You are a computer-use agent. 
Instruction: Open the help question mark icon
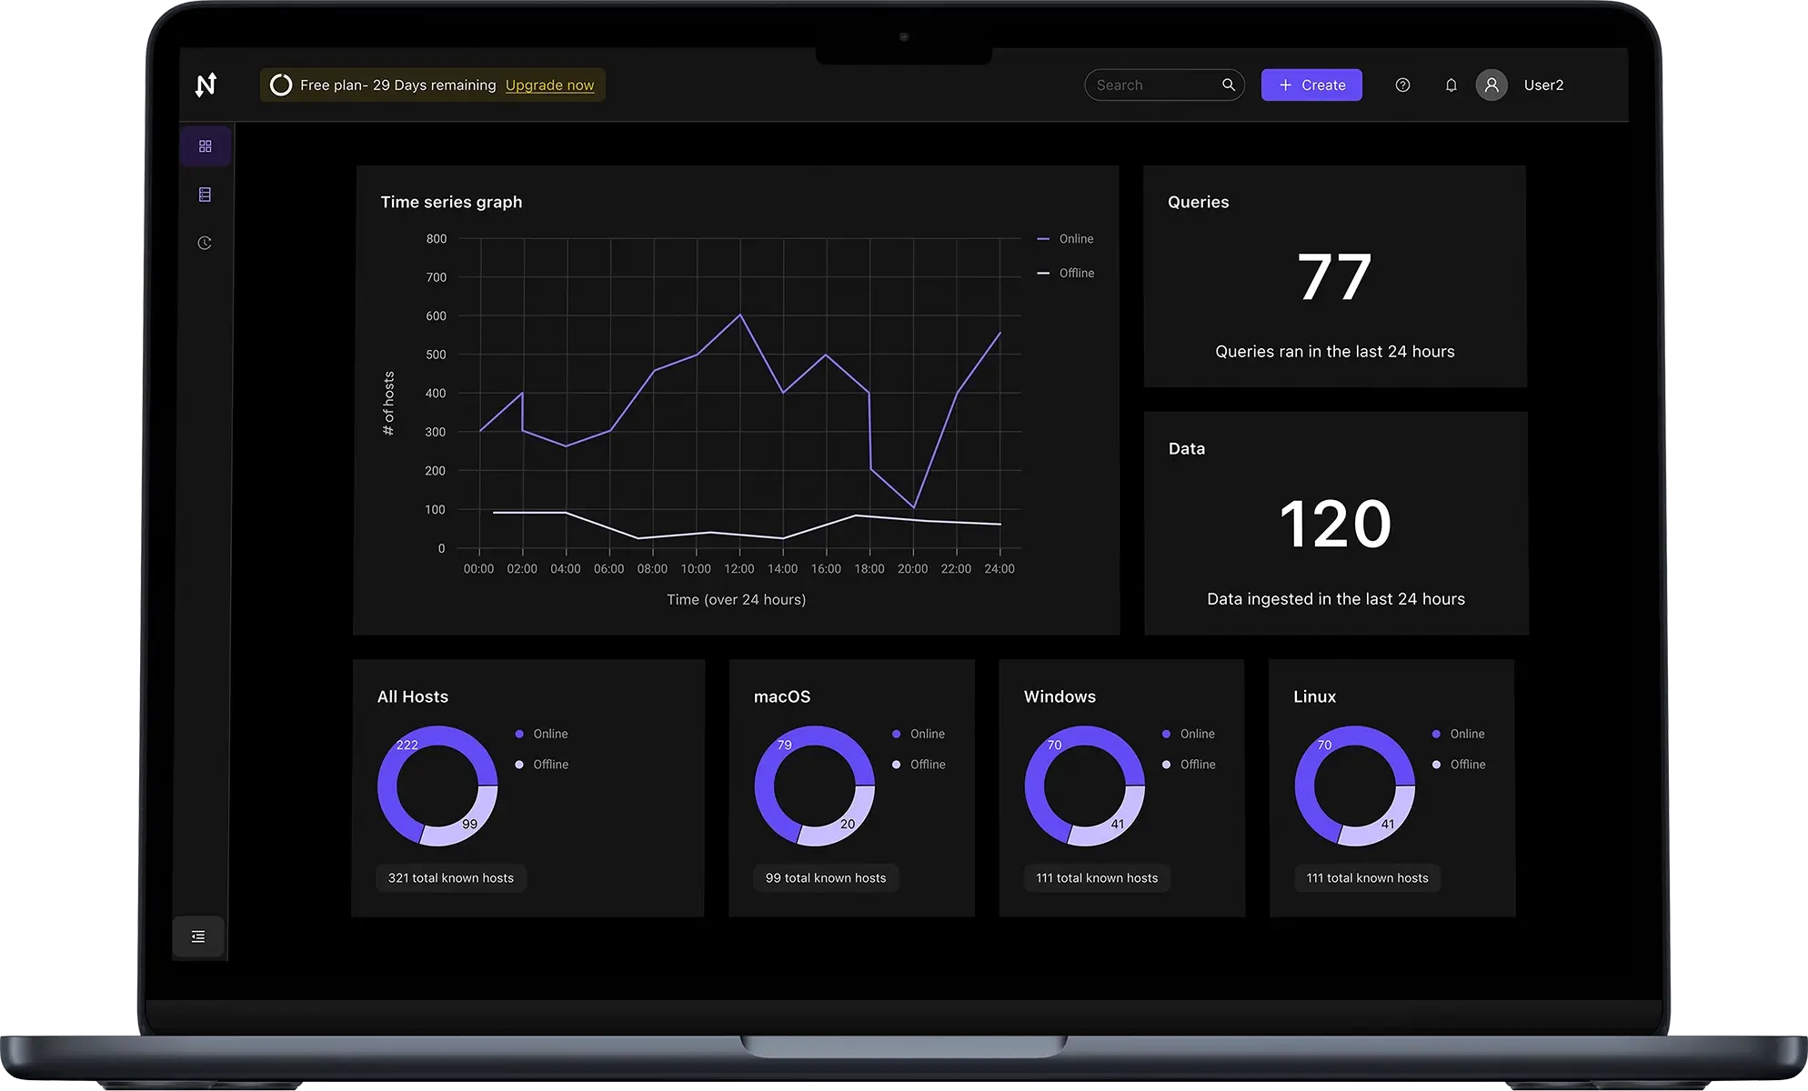click(1401, 85)
